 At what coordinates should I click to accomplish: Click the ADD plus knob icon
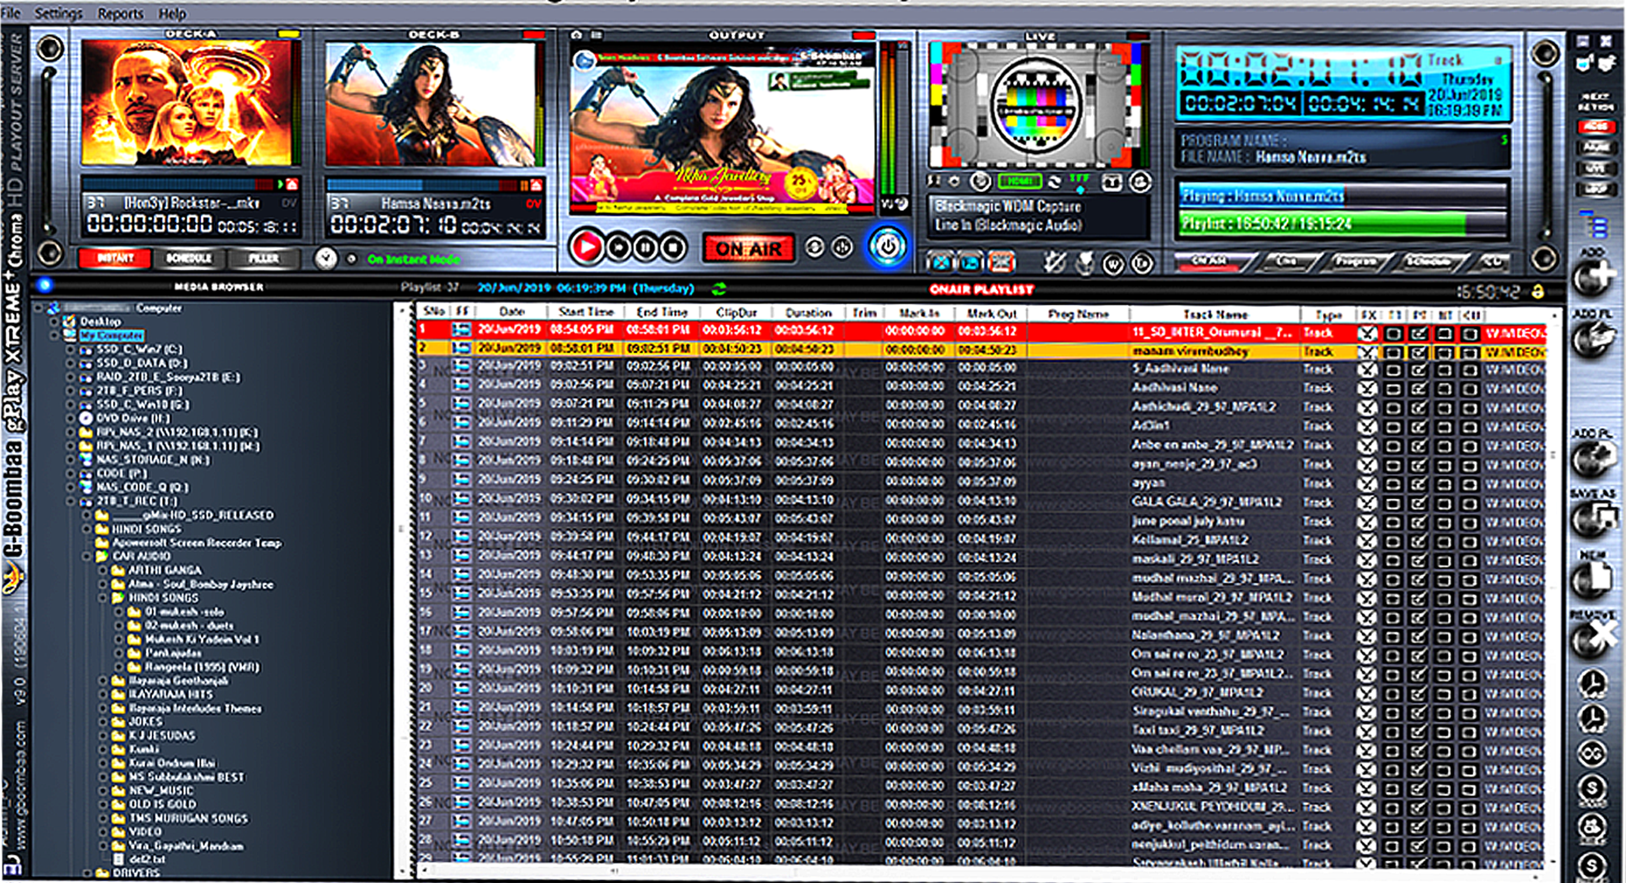pos(1593,278)
